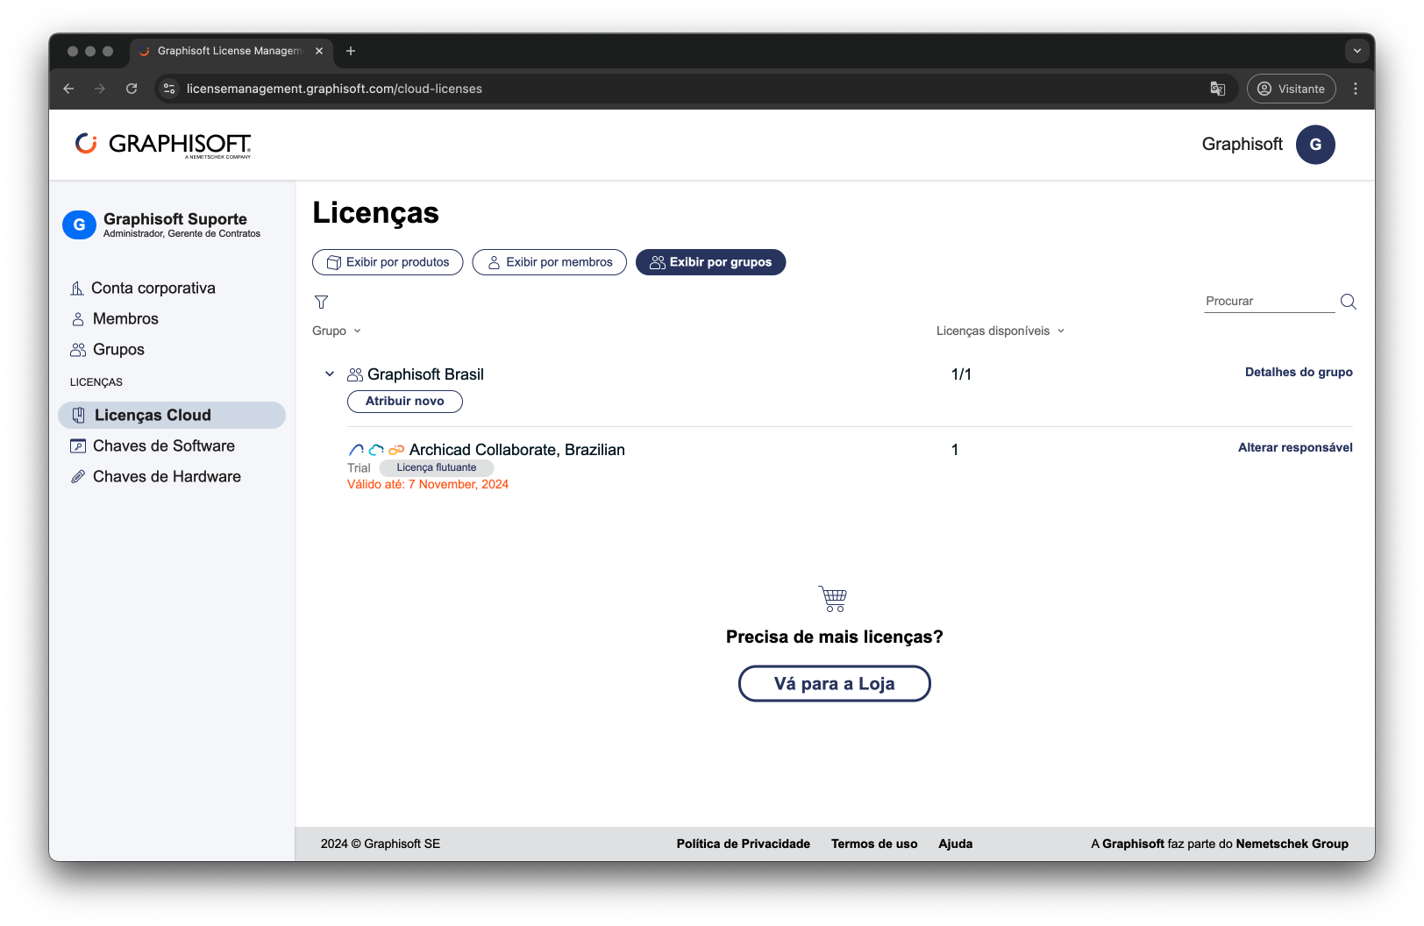Viewport: 1424px width, 926px height.
Task: Click the browser translate page icon
Action: pos(1218,89)
